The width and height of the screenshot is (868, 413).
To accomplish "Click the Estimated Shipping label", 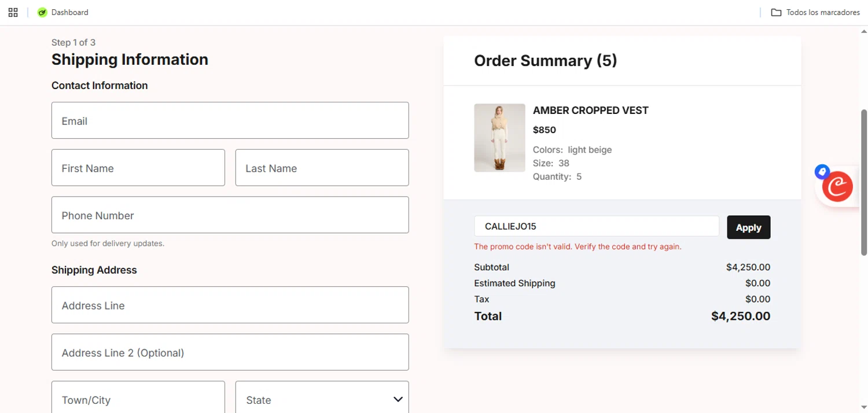I will point(514,283).
